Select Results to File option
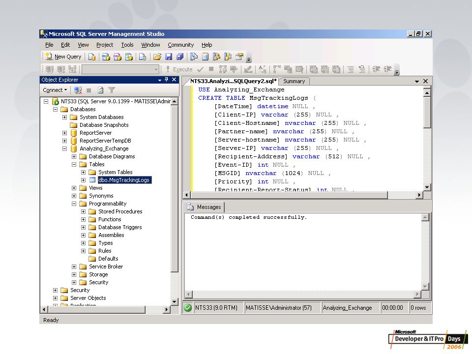Viewport: 472px width, 354px height. tap(336, 69)
